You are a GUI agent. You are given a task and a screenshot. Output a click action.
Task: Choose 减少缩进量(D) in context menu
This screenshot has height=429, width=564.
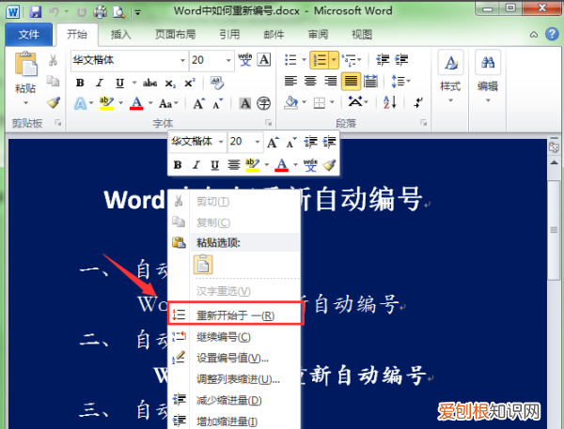[x=234, y=400]
